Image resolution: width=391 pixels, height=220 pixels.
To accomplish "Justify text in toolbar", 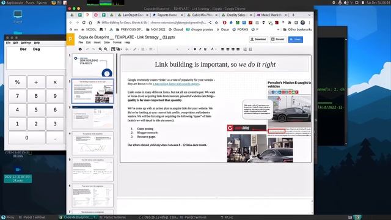I will coord(238,50).
